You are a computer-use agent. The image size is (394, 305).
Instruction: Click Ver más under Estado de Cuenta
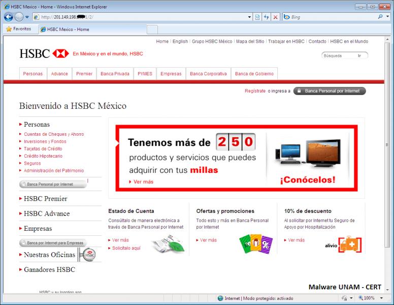[120, 240]
